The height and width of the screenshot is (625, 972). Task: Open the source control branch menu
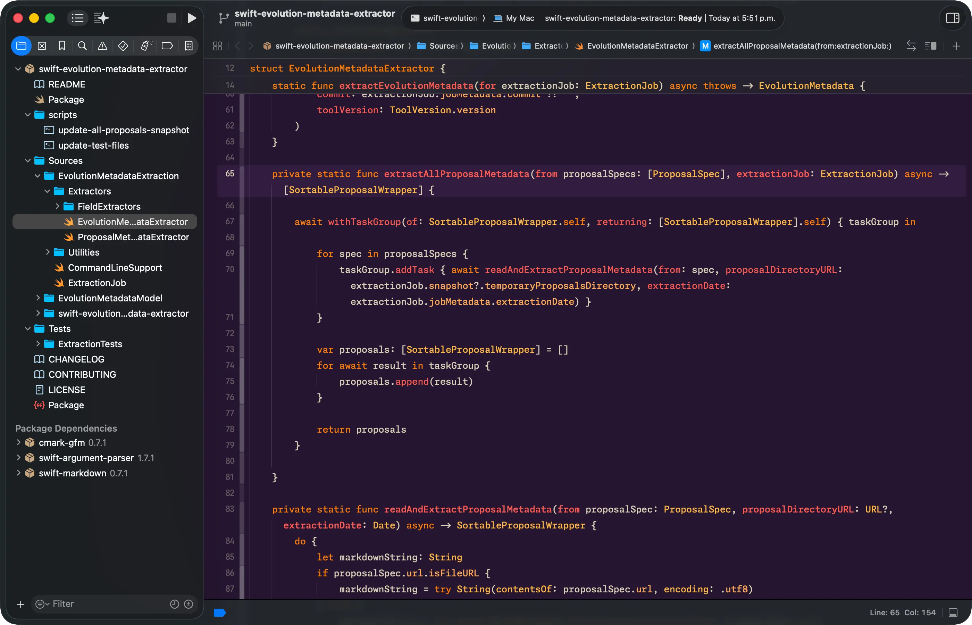[x=223, y=18]
